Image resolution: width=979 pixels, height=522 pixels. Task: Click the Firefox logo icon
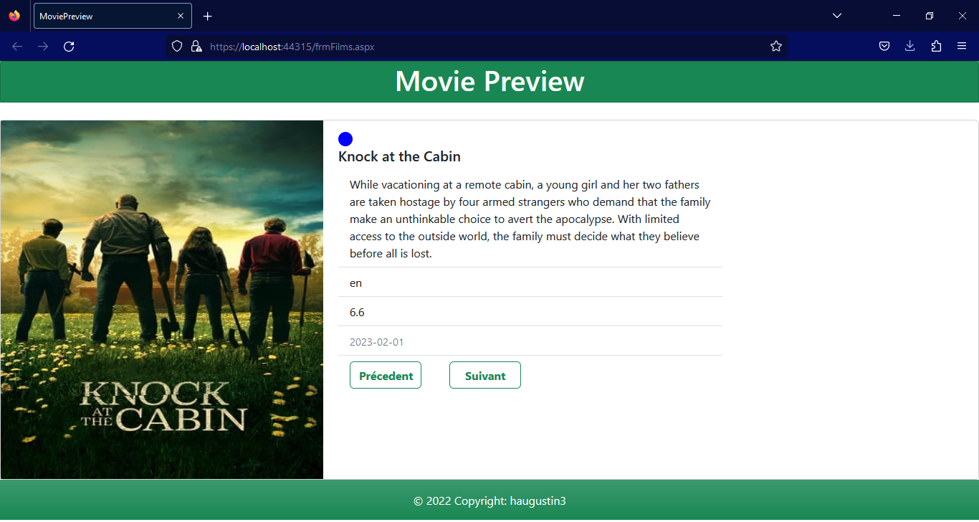[x=14, y=16]
